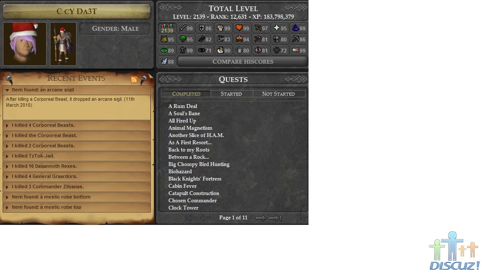482x274 pixels.
Task: Expand the mystic robe top event
Action: pyautogui.click(x=76, y=207)
